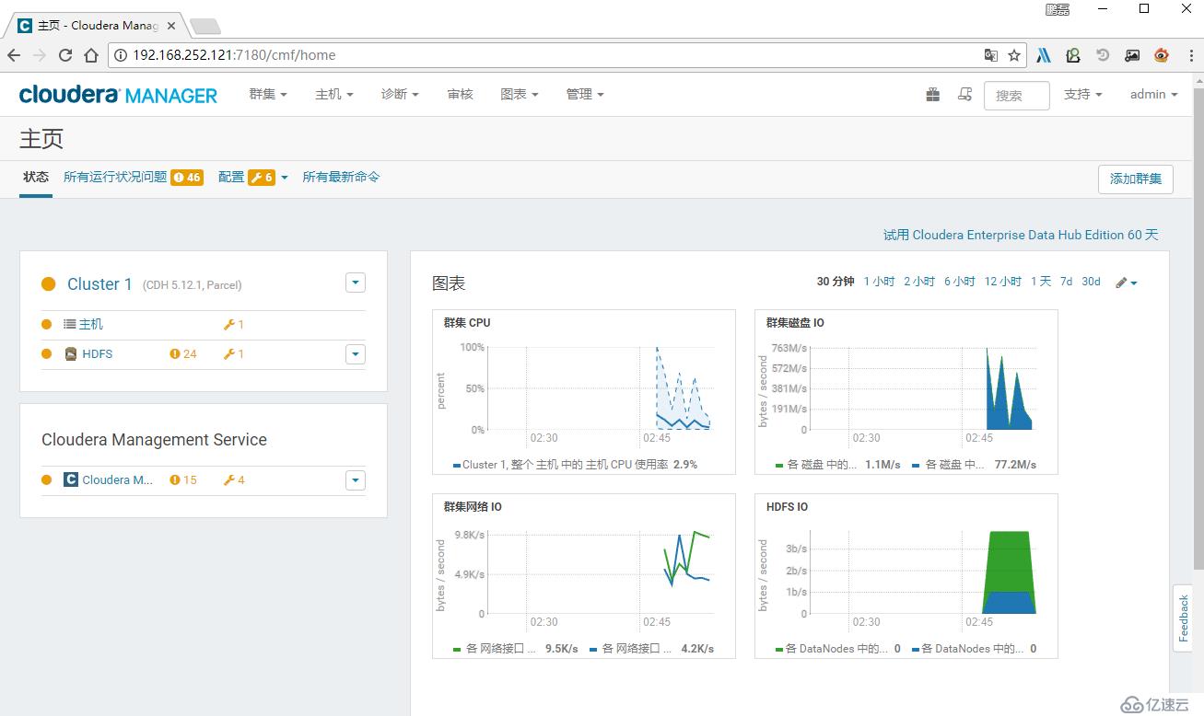Click Cloudera Management wrench 4 icon

[229, 480]
